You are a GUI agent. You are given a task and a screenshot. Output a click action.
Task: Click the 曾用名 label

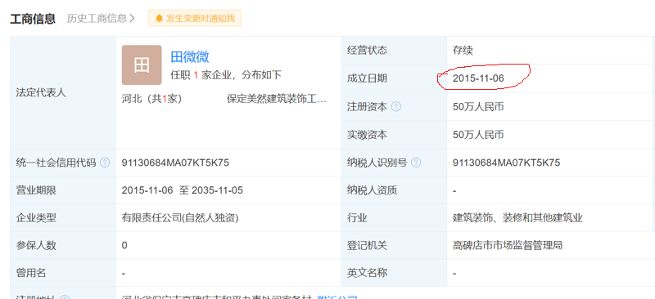(31, 273)
